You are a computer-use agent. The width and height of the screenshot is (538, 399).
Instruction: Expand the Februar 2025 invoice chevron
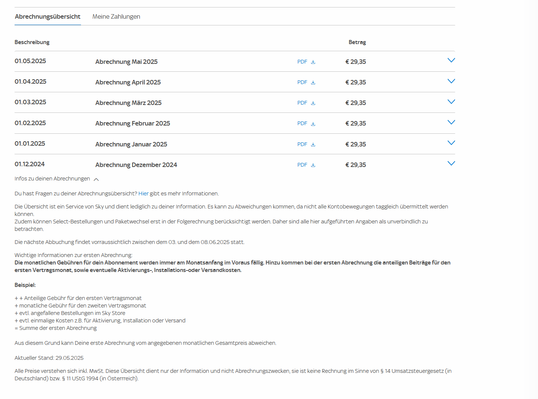click(x=451, y=123)
